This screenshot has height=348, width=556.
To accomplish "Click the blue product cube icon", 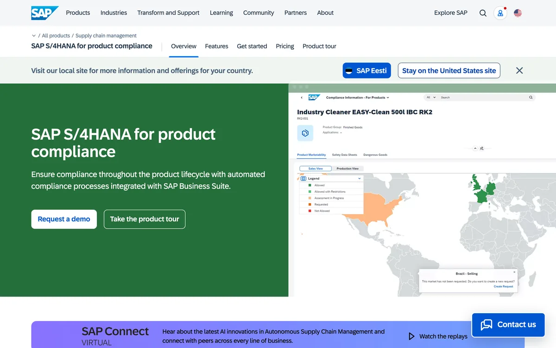I will click(x=305, y=133).
